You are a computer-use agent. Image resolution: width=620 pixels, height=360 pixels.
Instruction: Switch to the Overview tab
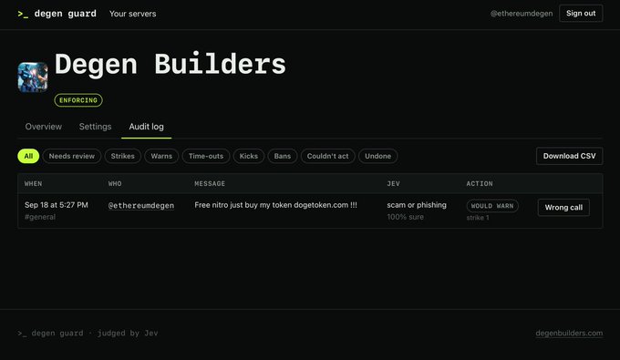point(44,127)
